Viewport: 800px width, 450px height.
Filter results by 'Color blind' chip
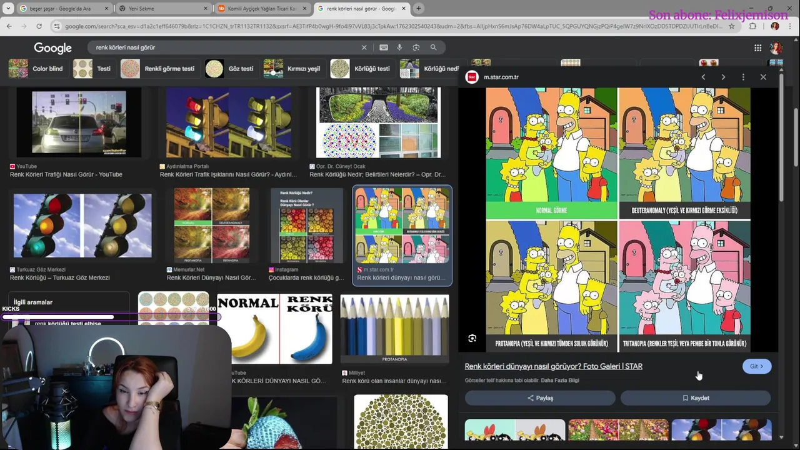pyautogui.click(x=37, y=69)
